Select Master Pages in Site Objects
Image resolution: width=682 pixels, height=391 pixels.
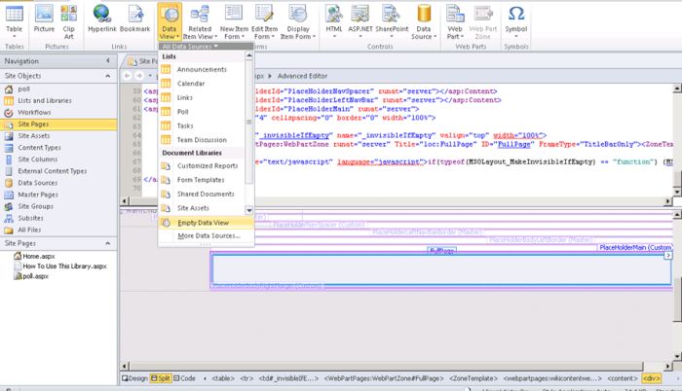click(x=38, y=194)
